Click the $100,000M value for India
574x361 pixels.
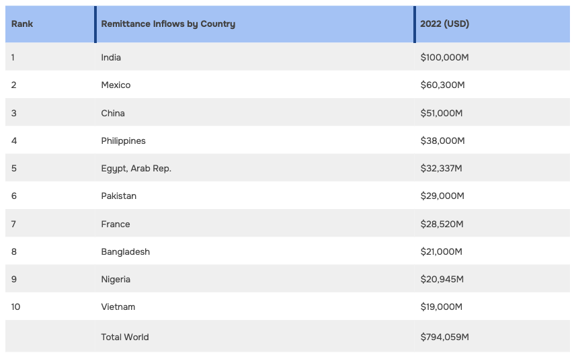click(444, 58)
